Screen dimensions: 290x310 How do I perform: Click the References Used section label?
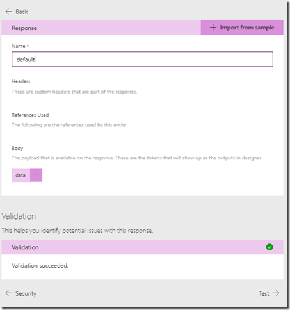point(30,115)
